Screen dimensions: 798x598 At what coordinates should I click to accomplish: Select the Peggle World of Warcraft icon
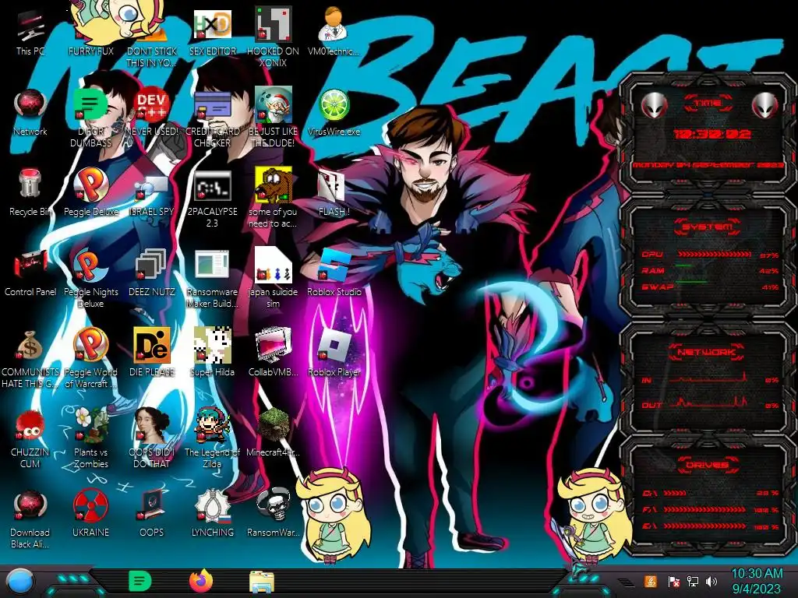click(90, 359)
